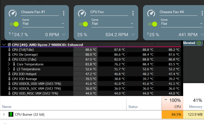Click thermometer icon for CPU VDD_MISC VRM
This screenshot has height=124, width=204.
click(x=9, y=93)
